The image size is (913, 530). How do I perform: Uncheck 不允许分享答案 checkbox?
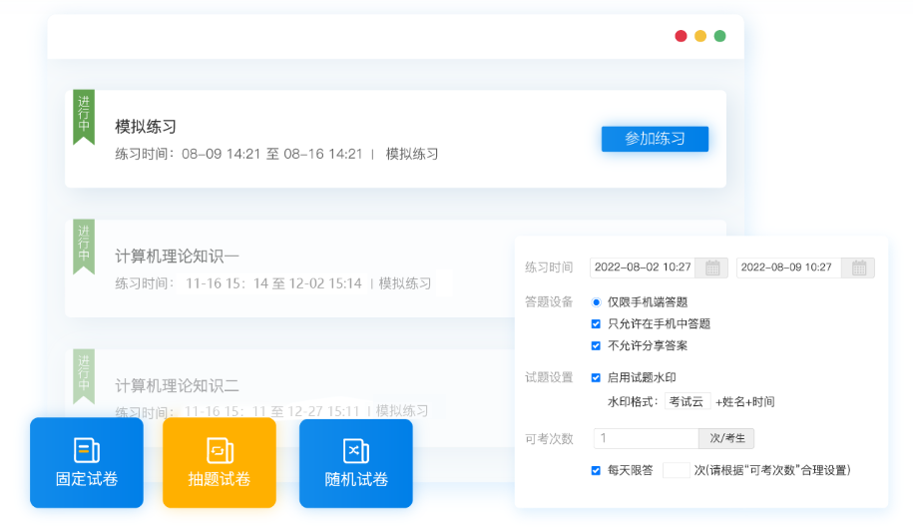(597, 345)
